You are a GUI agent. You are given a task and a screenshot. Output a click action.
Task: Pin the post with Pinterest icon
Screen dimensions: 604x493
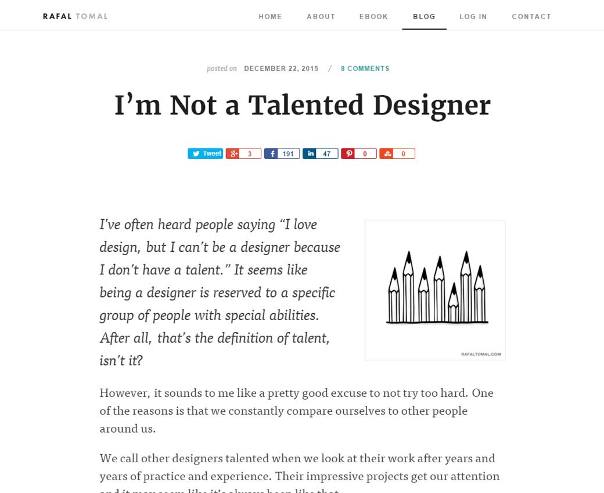[x=348, y=154]
